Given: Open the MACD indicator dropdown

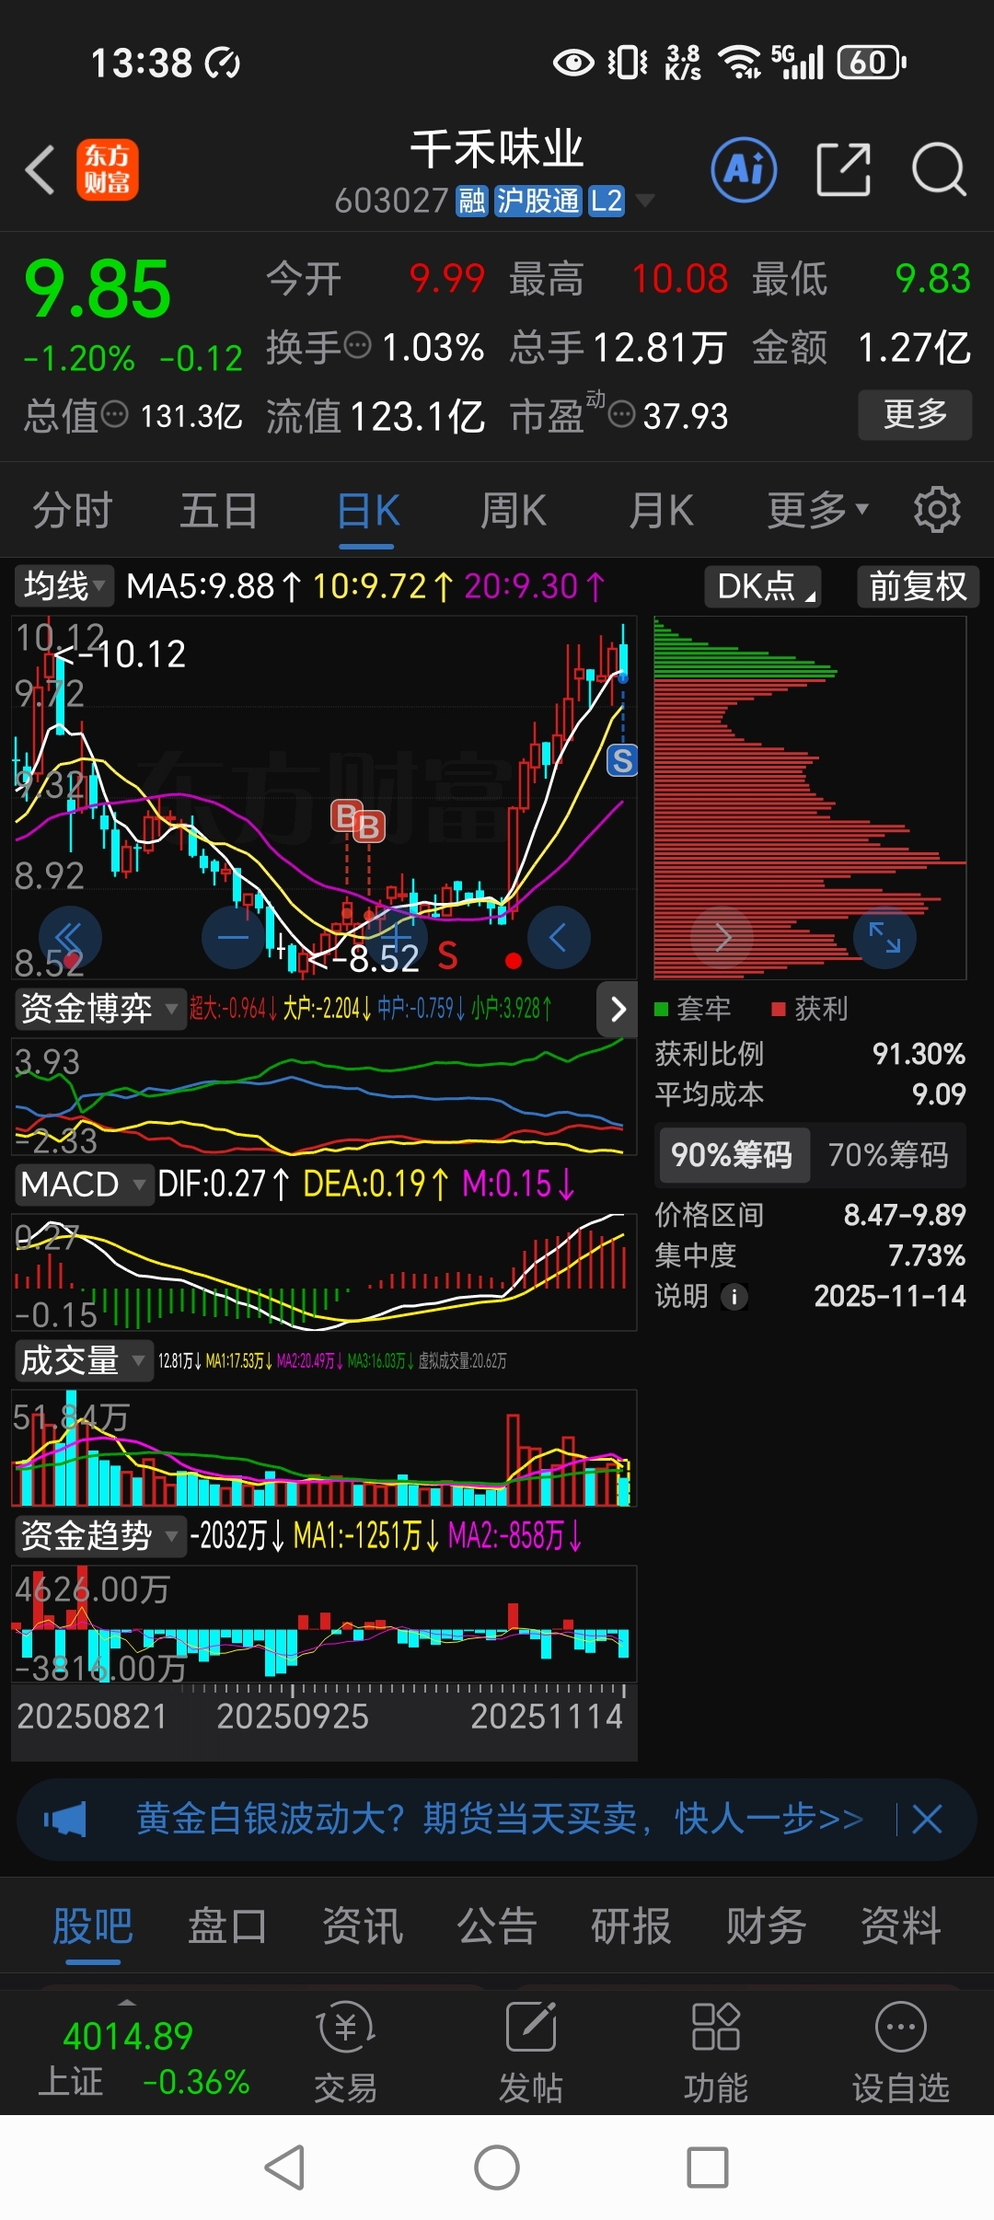Looking at the screenshot, I should pyautogui.click(x=83, y=1184).
